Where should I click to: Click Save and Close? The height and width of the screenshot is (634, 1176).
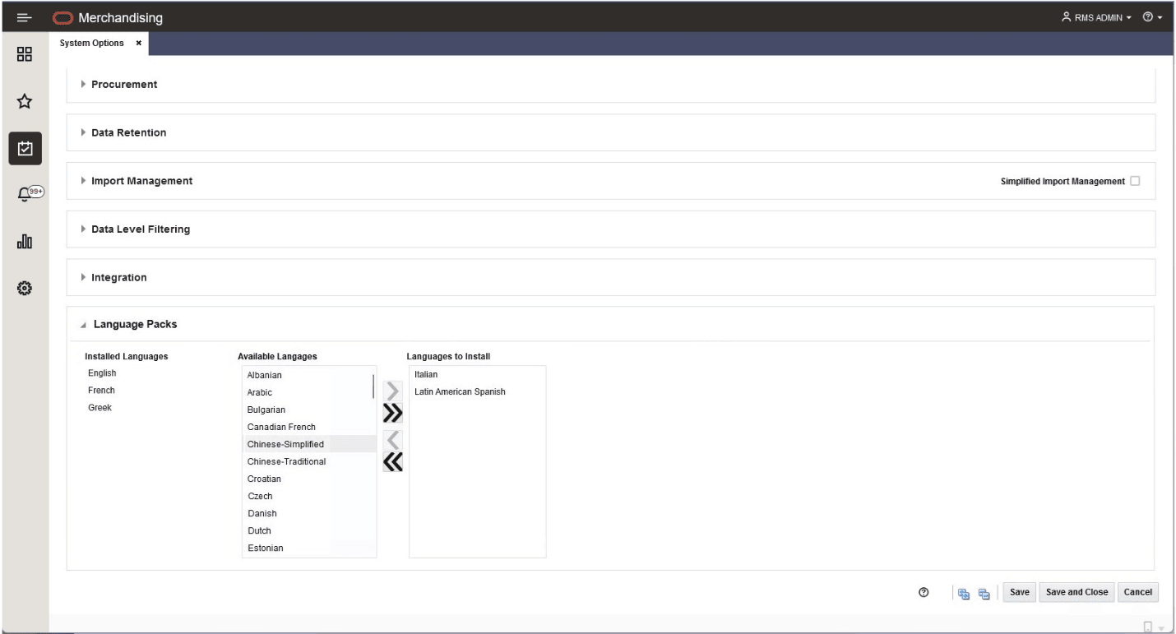coord(1076,591)
